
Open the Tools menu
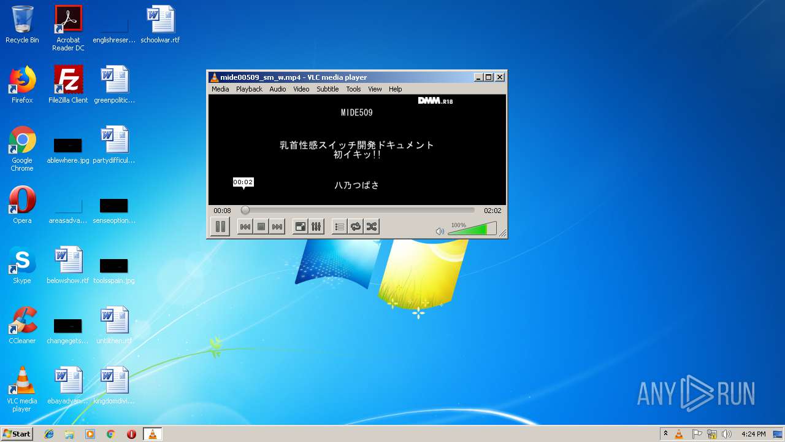coord(353,89)
